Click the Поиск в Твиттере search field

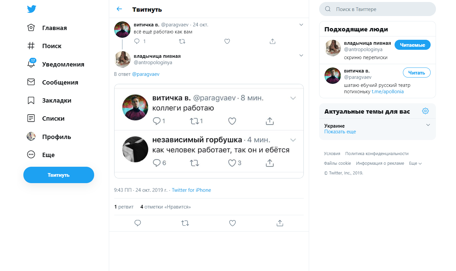point(381,9)
